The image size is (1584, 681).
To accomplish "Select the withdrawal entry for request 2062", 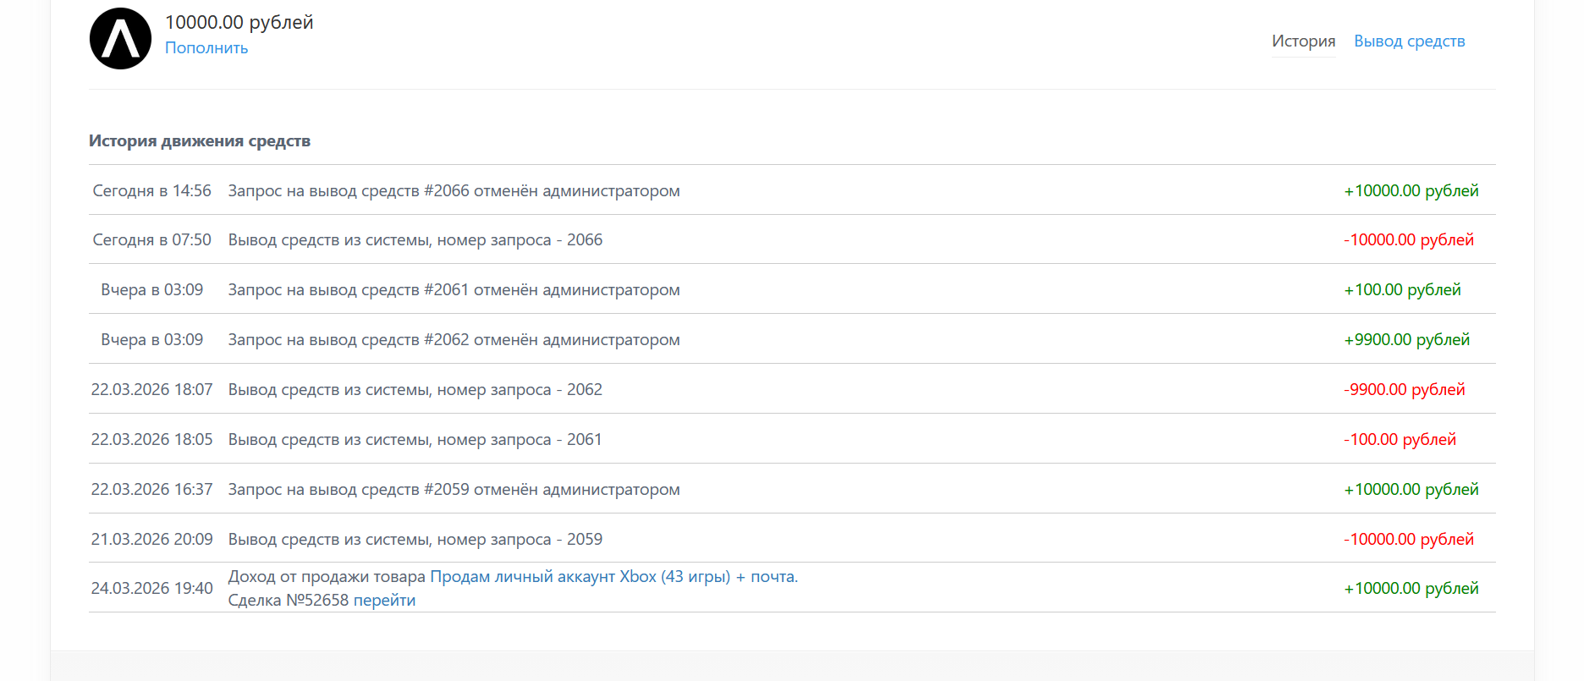I will click(415, 390).
